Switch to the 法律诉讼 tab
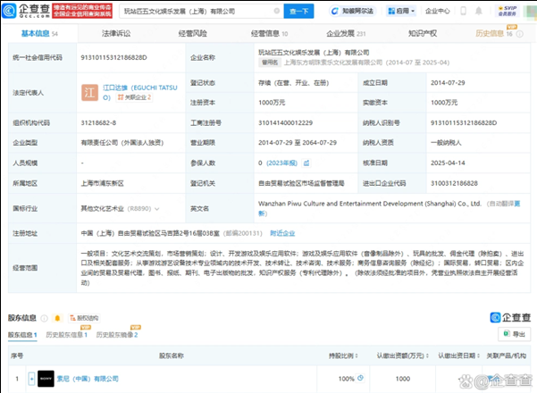The image size is (537, 393). pyautogui.click(x=115, y=33)
